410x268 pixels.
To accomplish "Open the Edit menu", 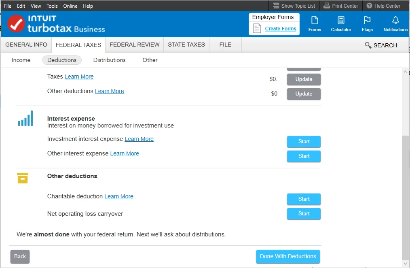I will (x=21, y=6).
